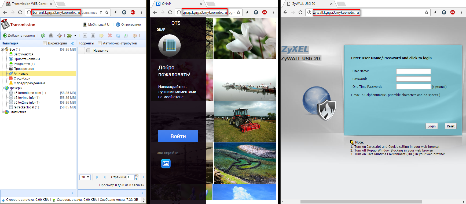The width and height of the screenshot is (466, 204).
Task: Click the AdBlock Plus icon in ZyWALL window
Action: (x=453, y=12)
